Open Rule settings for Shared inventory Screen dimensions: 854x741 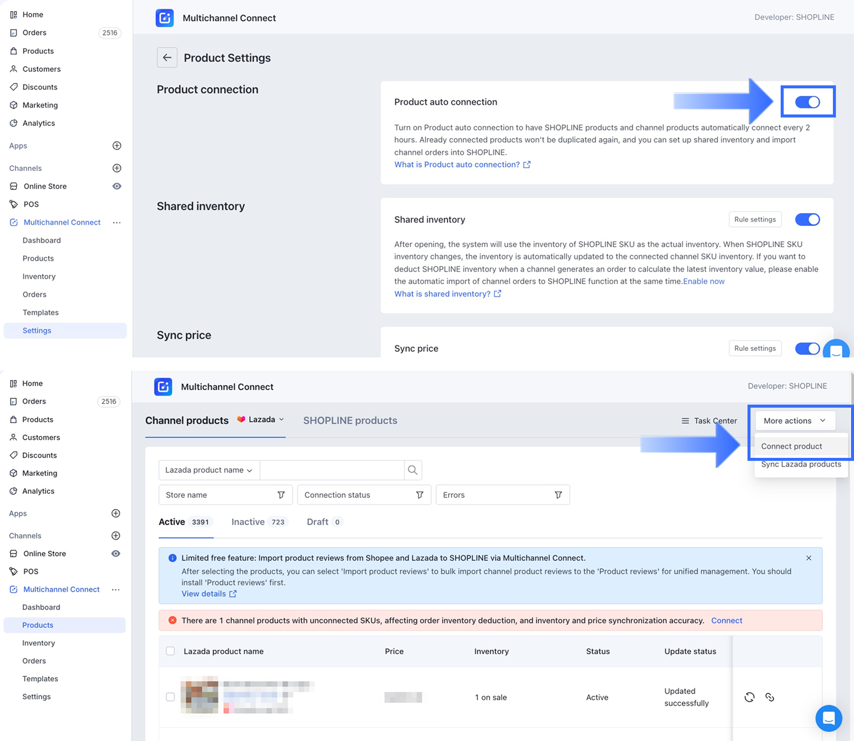click(755, 219)
